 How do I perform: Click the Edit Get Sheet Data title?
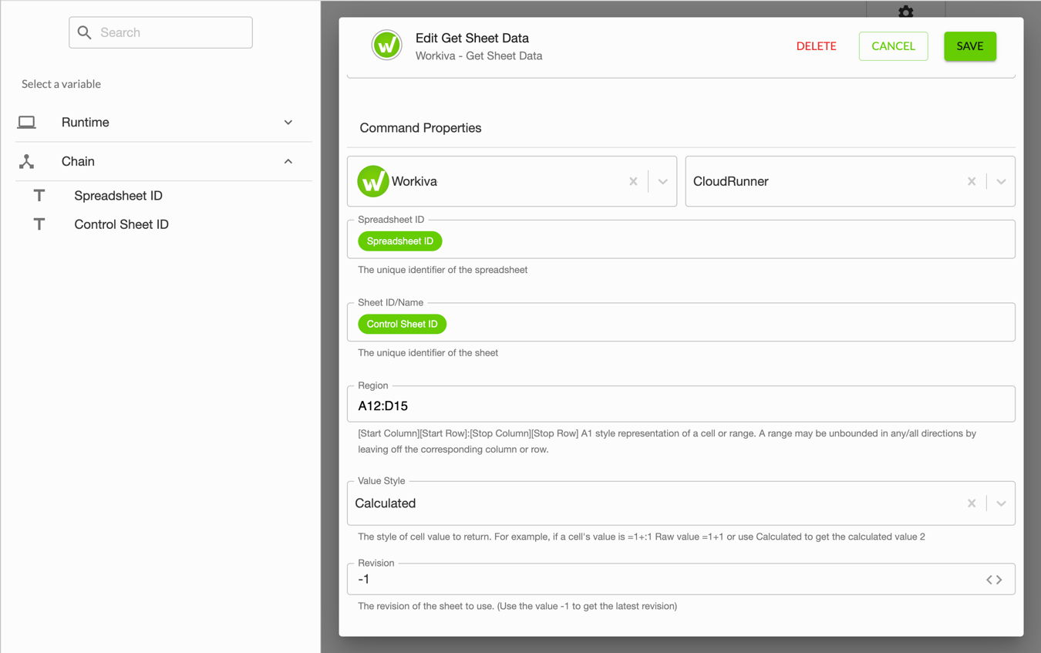tap(472, 38)
